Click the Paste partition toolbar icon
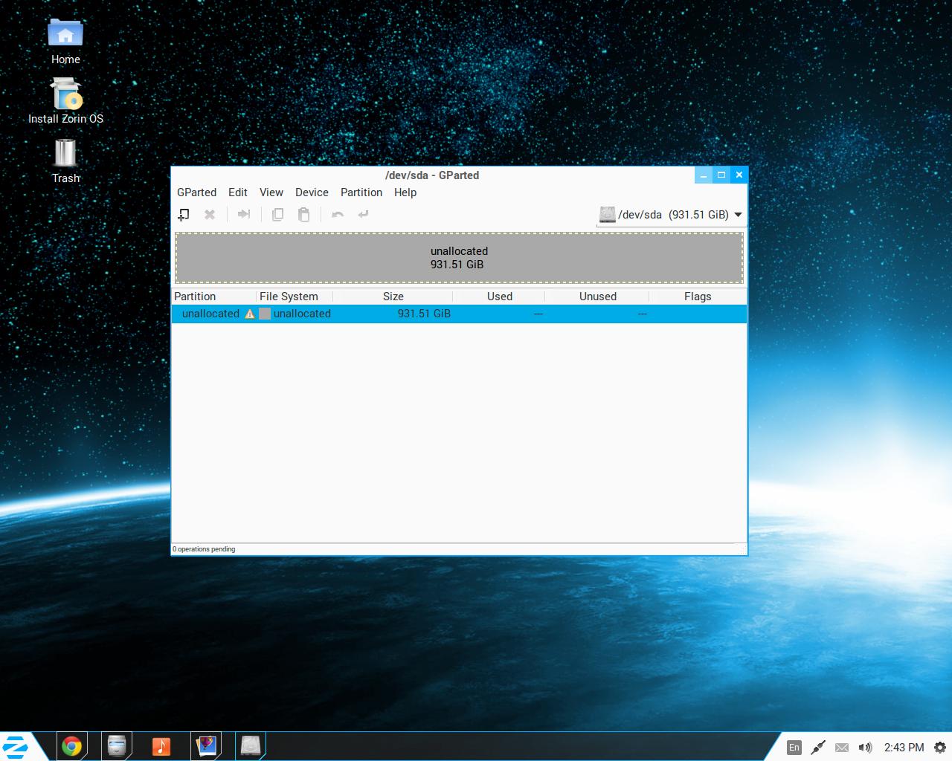Viewport: 952px width, 761px height. [303, 215]
